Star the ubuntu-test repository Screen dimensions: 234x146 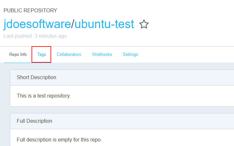[x=144, y=24]
